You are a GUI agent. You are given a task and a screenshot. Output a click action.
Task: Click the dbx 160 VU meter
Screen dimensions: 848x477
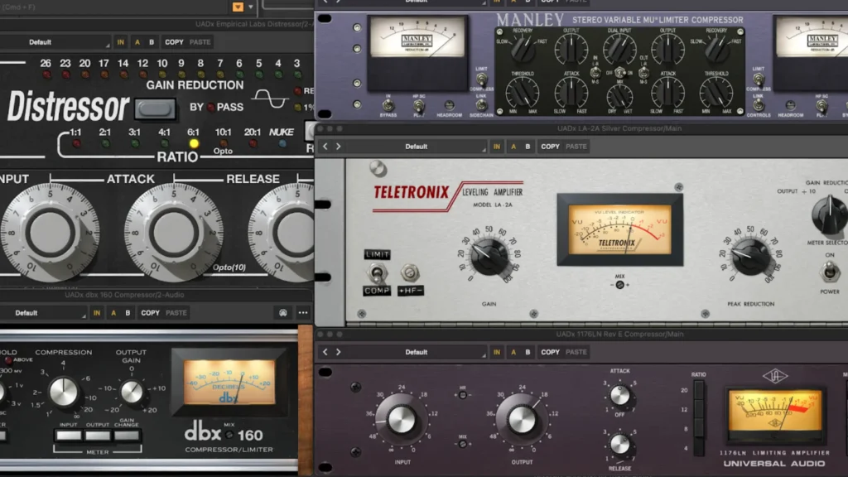coord(229,383)
